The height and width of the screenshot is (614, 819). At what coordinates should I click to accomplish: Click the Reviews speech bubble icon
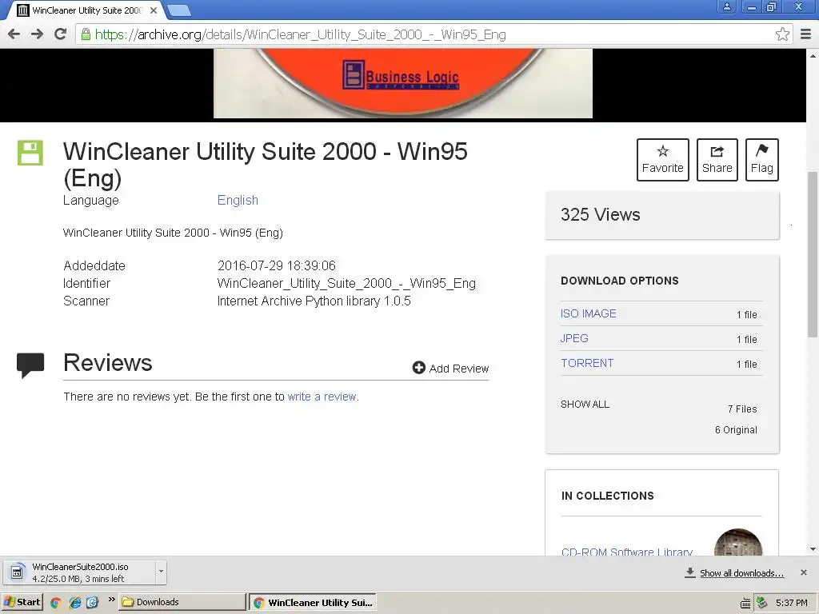coord(30,365)
